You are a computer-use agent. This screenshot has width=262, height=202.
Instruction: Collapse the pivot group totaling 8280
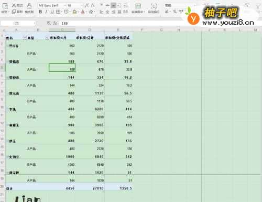[x=7, y=109]
